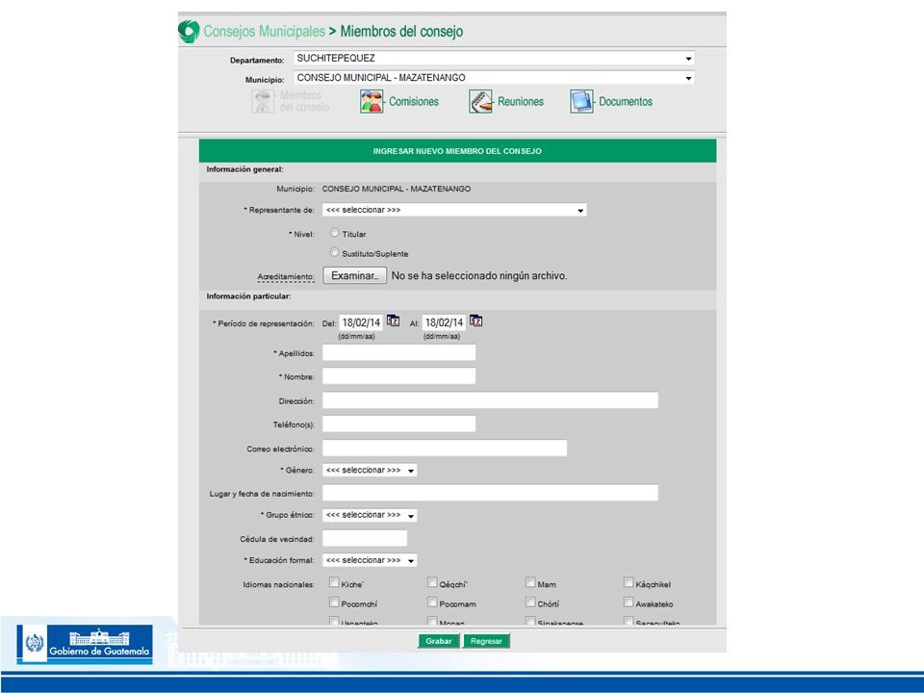924x693 pixels.
Task: Check the Káqchikel language checkbox
Action: (x=629, y=583)
